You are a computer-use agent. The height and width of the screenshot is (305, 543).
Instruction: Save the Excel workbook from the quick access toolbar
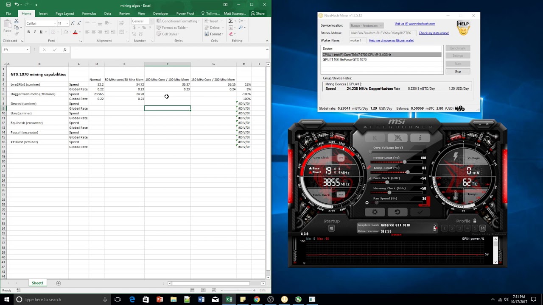(8, 5)
